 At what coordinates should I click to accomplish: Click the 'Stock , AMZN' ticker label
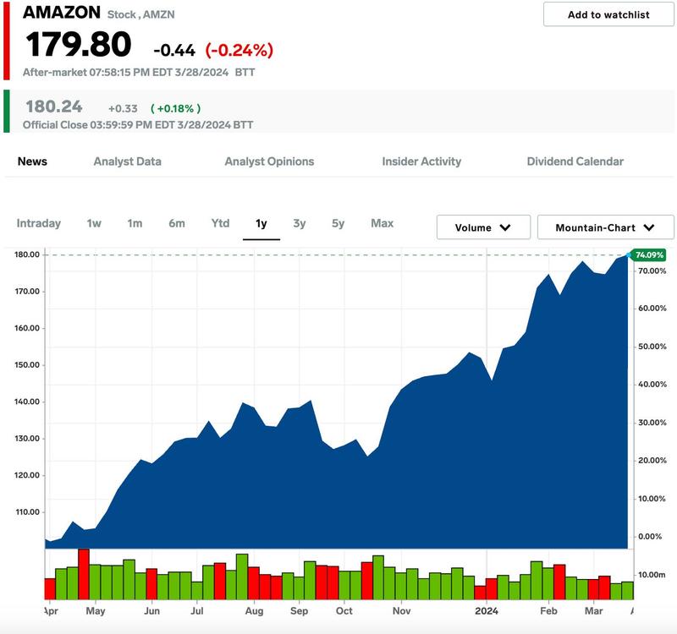point(140,14)
